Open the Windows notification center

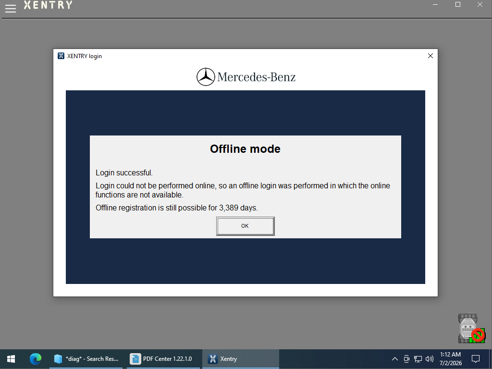[x=476, y=358]
